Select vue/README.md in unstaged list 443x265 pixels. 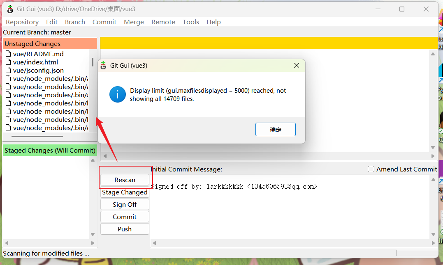click(x=38, y=54)
